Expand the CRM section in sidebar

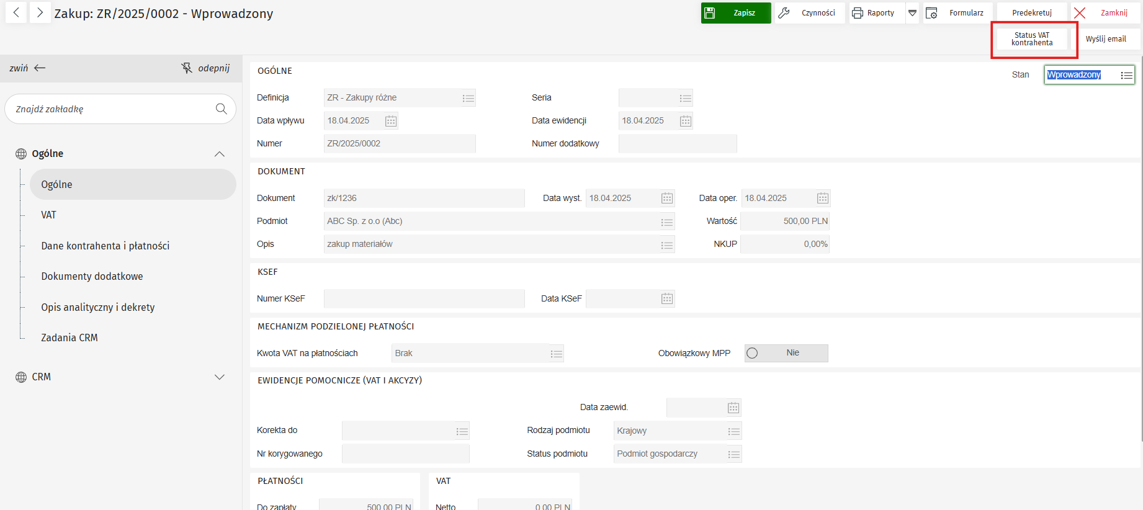(x=219, y=377)
